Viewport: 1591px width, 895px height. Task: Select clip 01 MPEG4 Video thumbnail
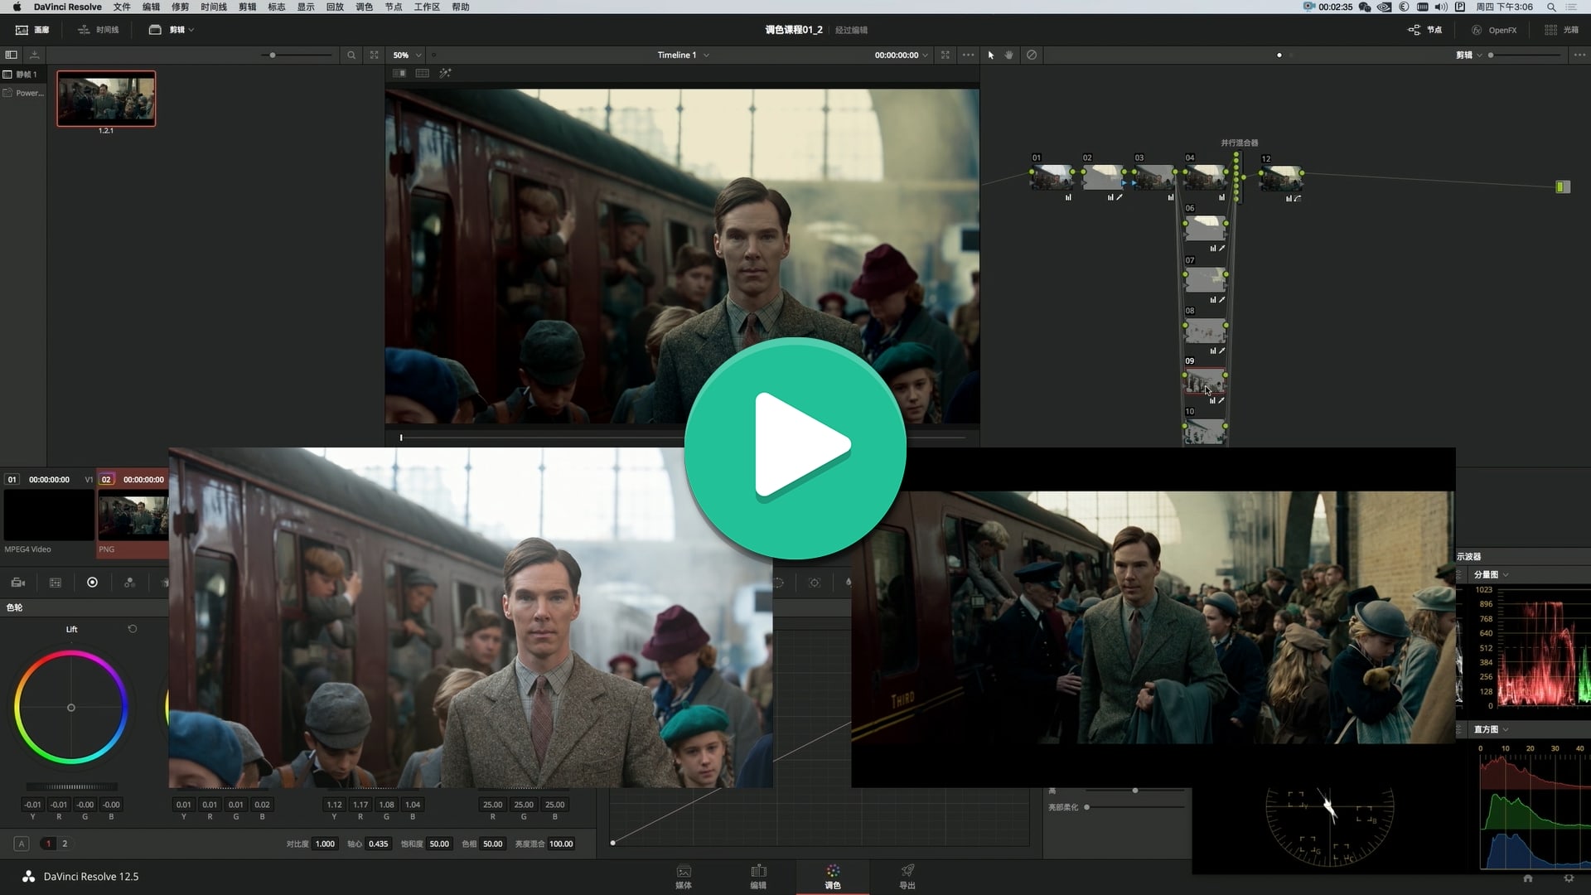(x=49, y=515)
